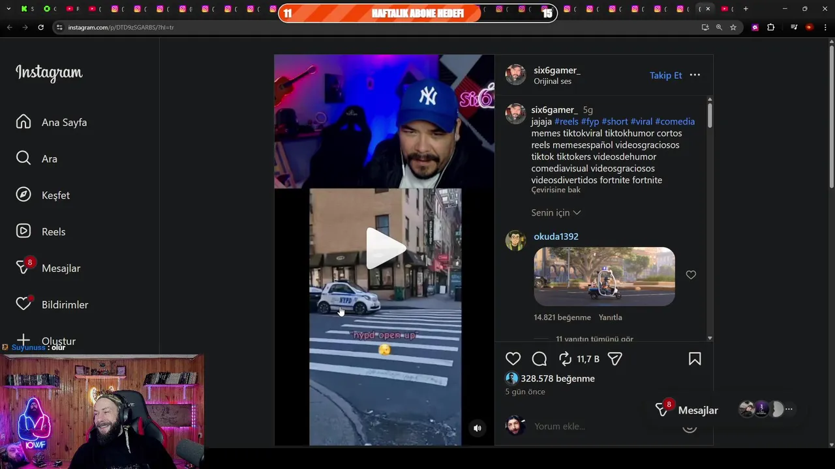Click the address bar URL

pyautogui.click(x=121, y=27)
